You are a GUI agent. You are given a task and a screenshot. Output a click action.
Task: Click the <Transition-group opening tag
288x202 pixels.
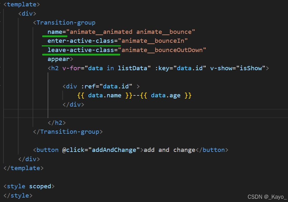tap(64, 23)
